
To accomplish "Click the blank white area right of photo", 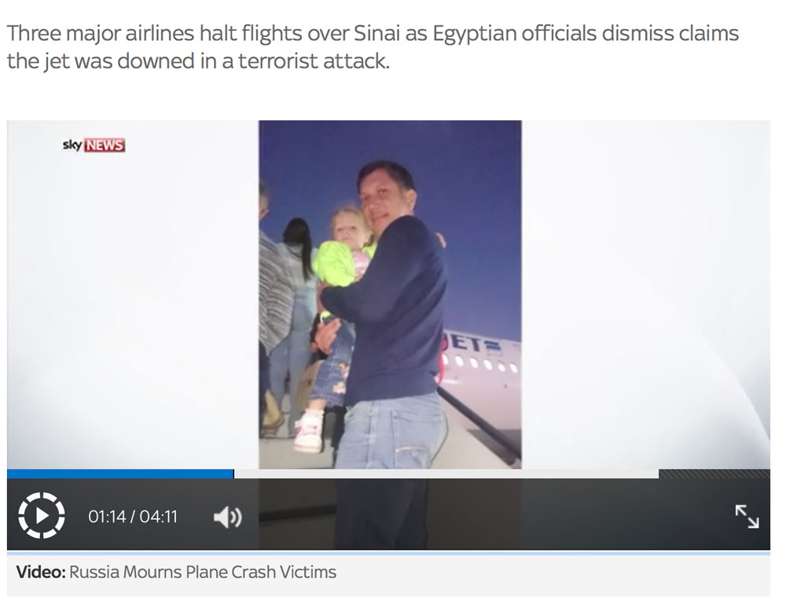I will tap(645, 294).
